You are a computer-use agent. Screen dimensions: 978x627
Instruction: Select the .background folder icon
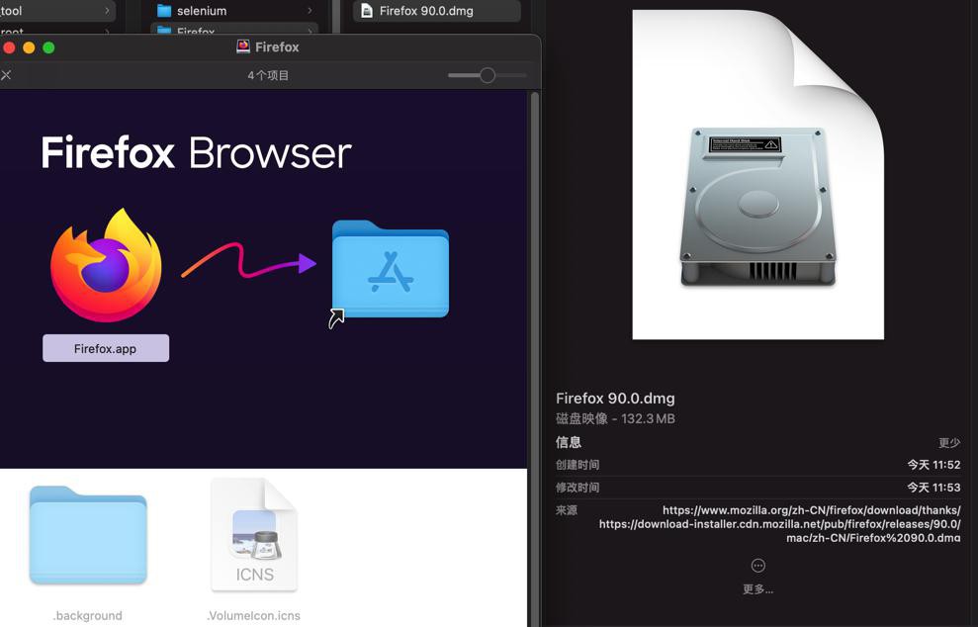(x=88, y=536)
